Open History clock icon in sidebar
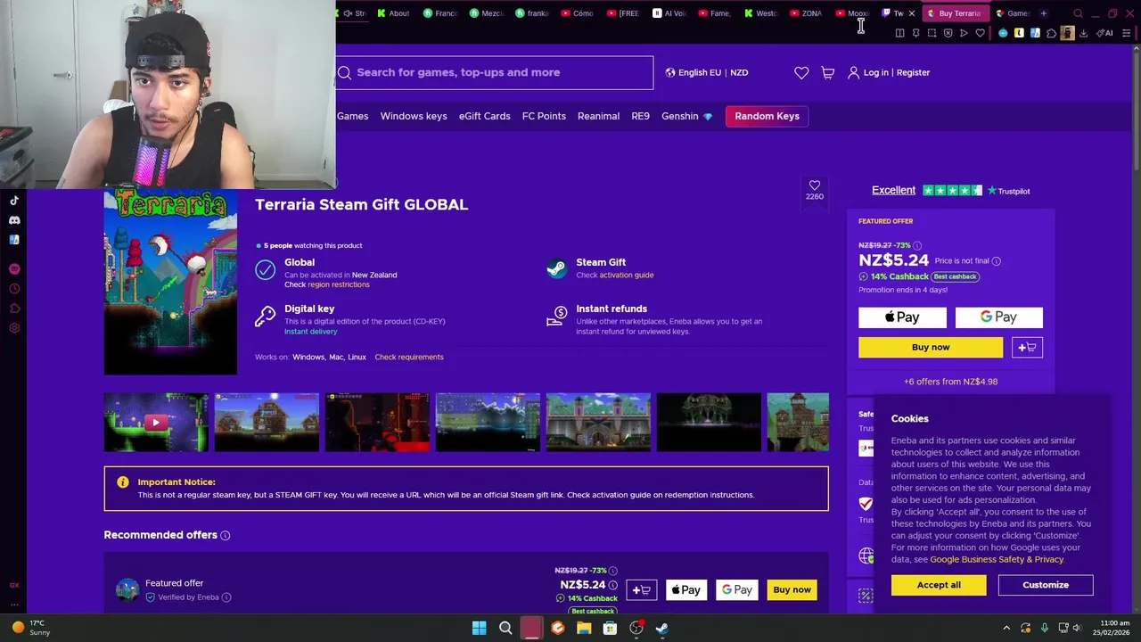The height and width of the screenshot is (642, 1141). coord(14,289)
